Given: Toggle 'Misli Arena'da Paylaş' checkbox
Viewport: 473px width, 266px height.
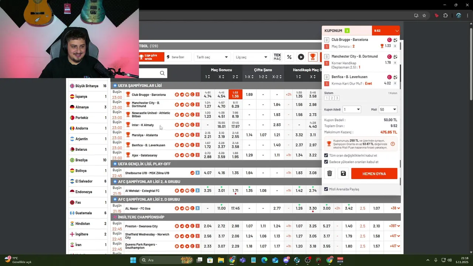Looking at the screenshot, I should point(326,189).
